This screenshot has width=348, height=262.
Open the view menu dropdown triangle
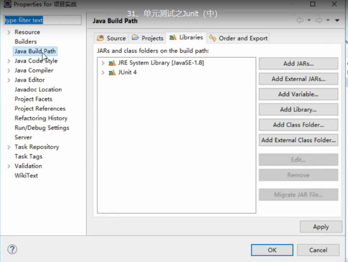click(337, 21)
